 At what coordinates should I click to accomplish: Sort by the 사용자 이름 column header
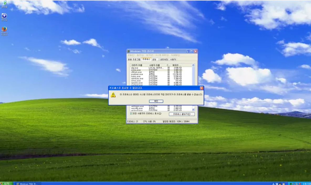(157, 65)
